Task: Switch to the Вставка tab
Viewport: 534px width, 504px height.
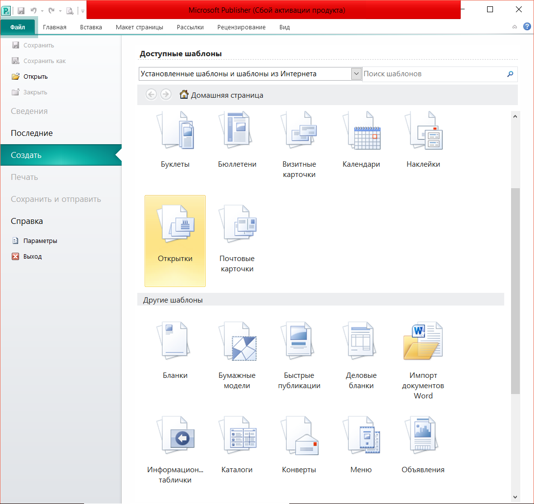Action: [x=91, y=27]
